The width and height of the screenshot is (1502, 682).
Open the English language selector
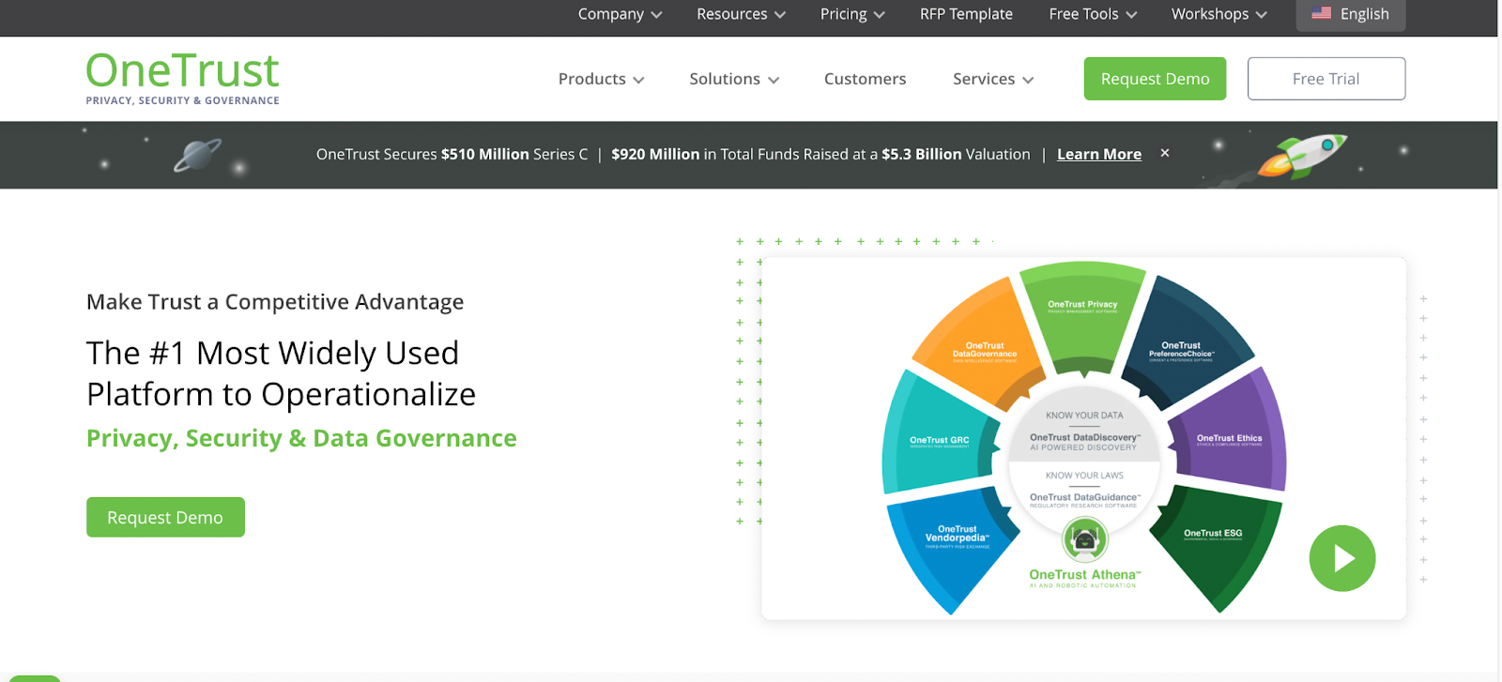pos(1351,14)
